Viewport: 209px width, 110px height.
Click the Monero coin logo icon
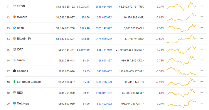tap(14, 17)
